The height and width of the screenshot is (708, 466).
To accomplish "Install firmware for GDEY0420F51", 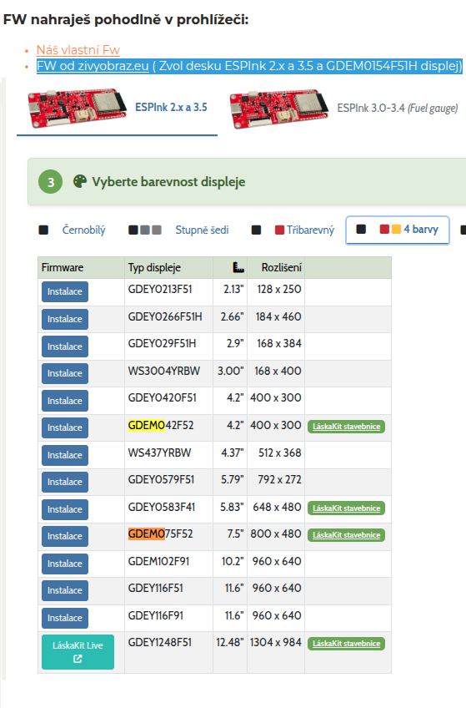I will click(65, 401).
